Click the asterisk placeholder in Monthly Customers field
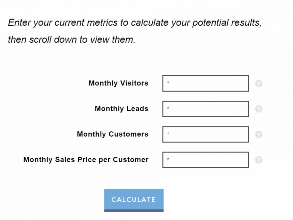This screenshot has width=293, height=220. [168, 134]
